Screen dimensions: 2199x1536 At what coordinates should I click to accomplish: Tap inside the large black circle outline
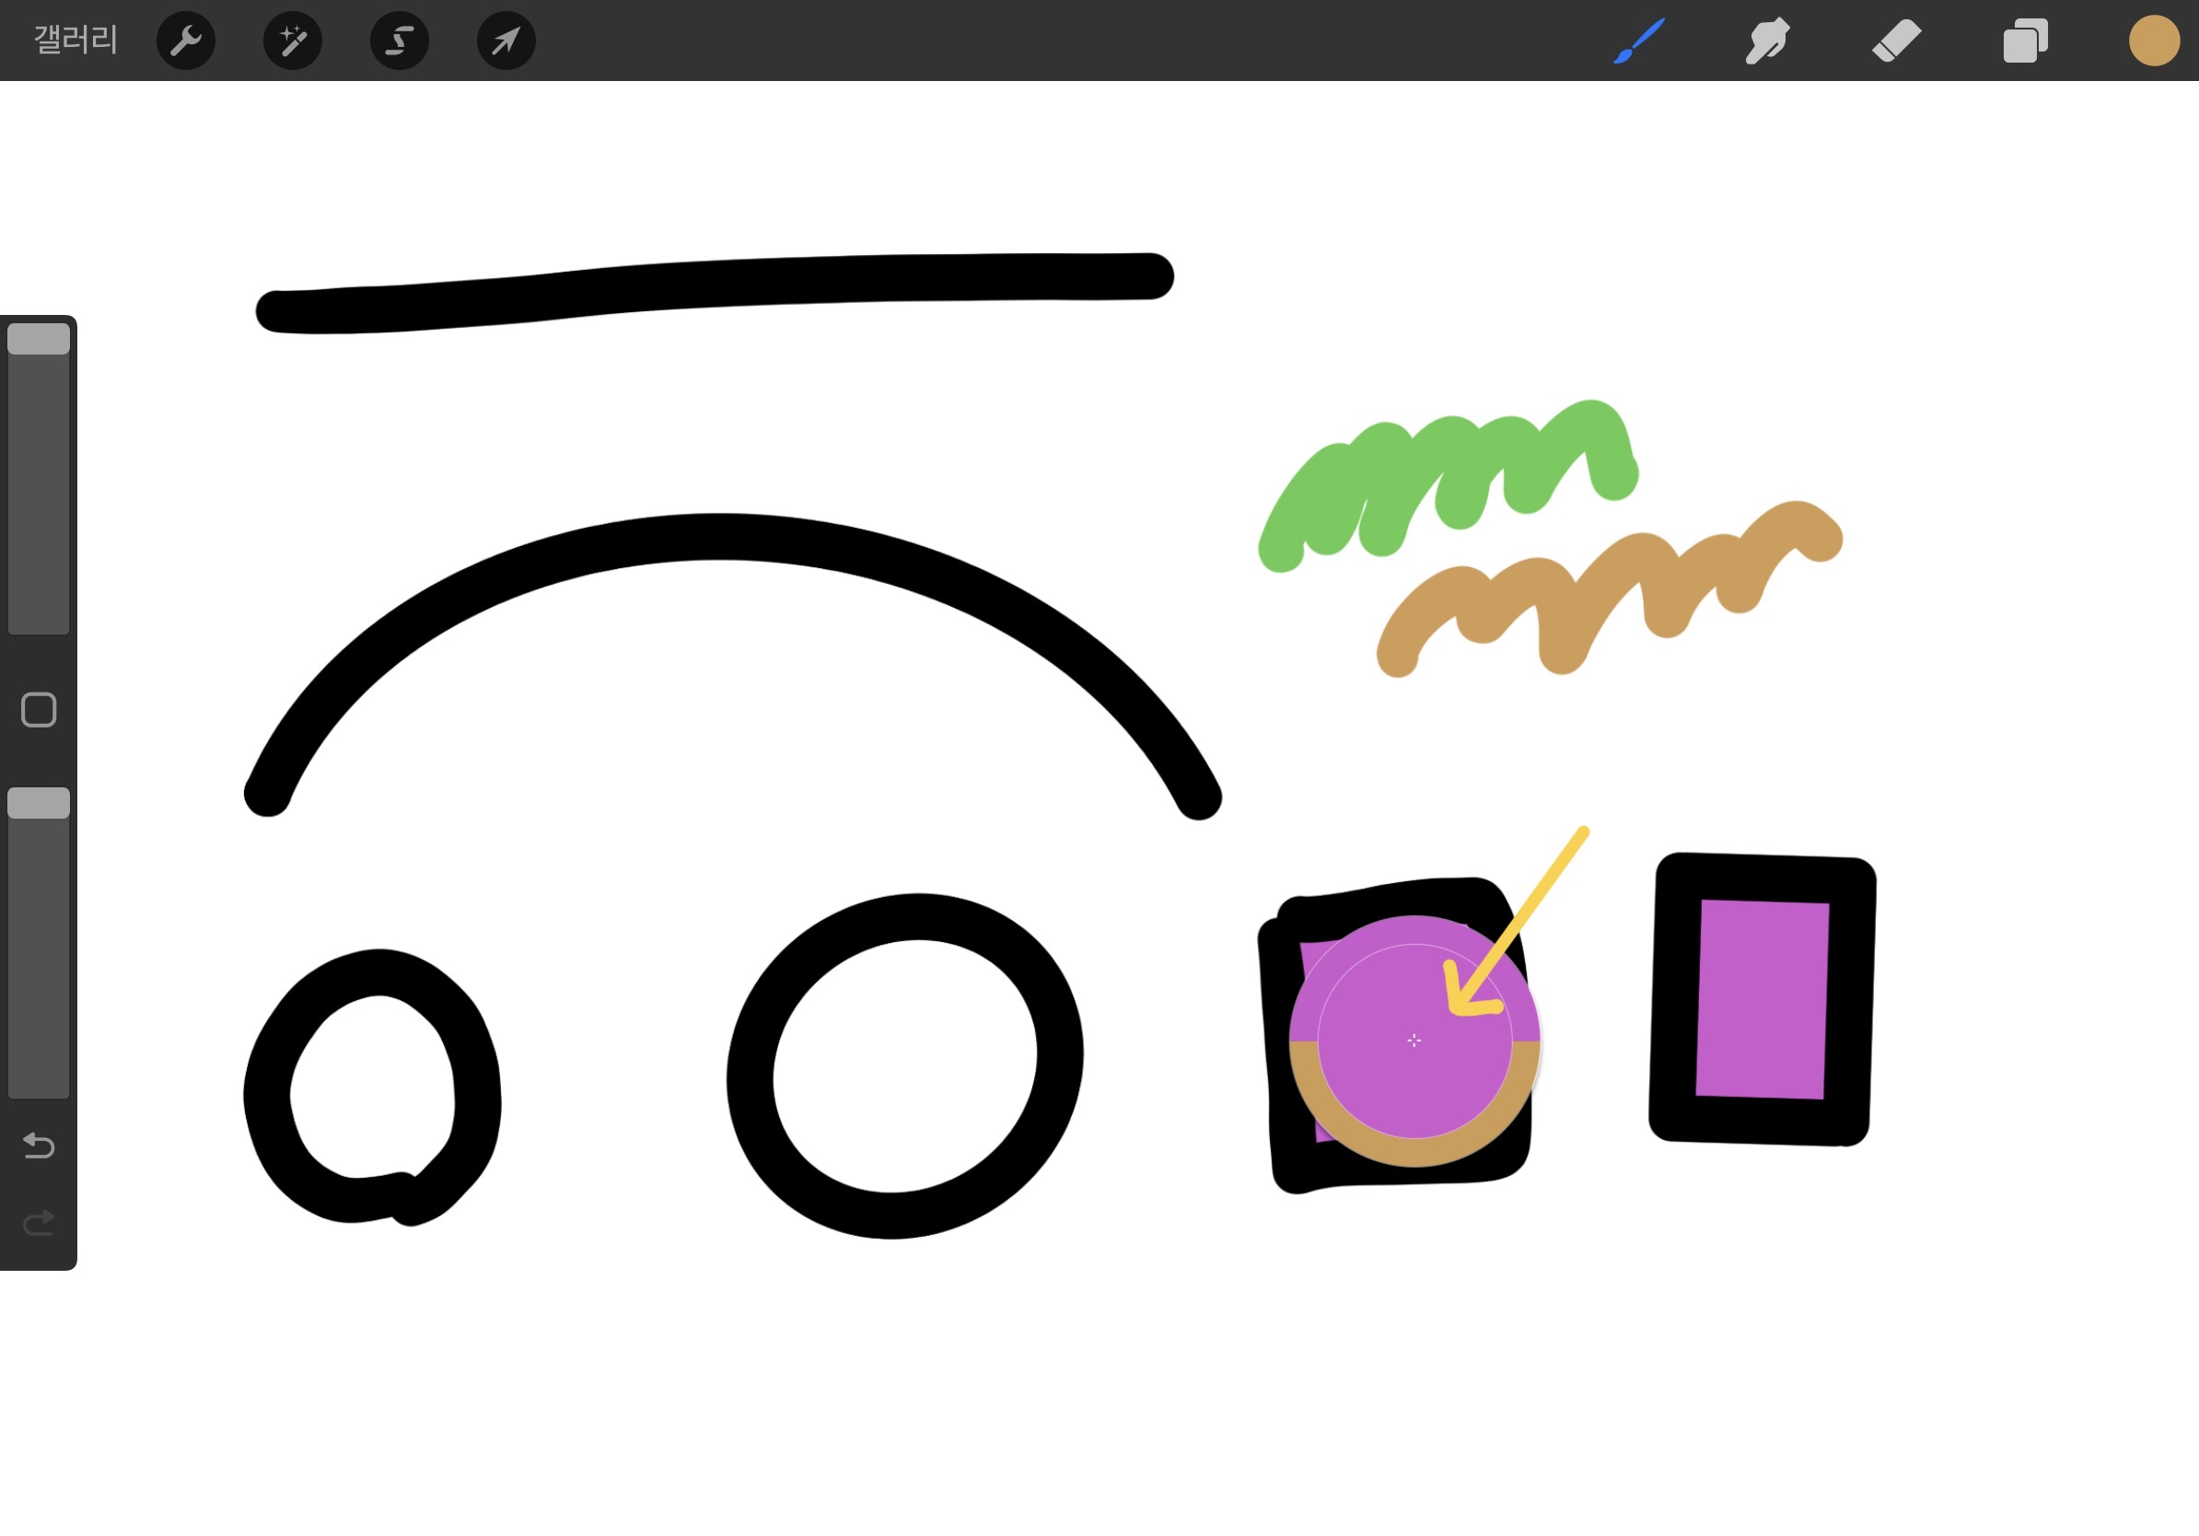tap(905, 1065)
